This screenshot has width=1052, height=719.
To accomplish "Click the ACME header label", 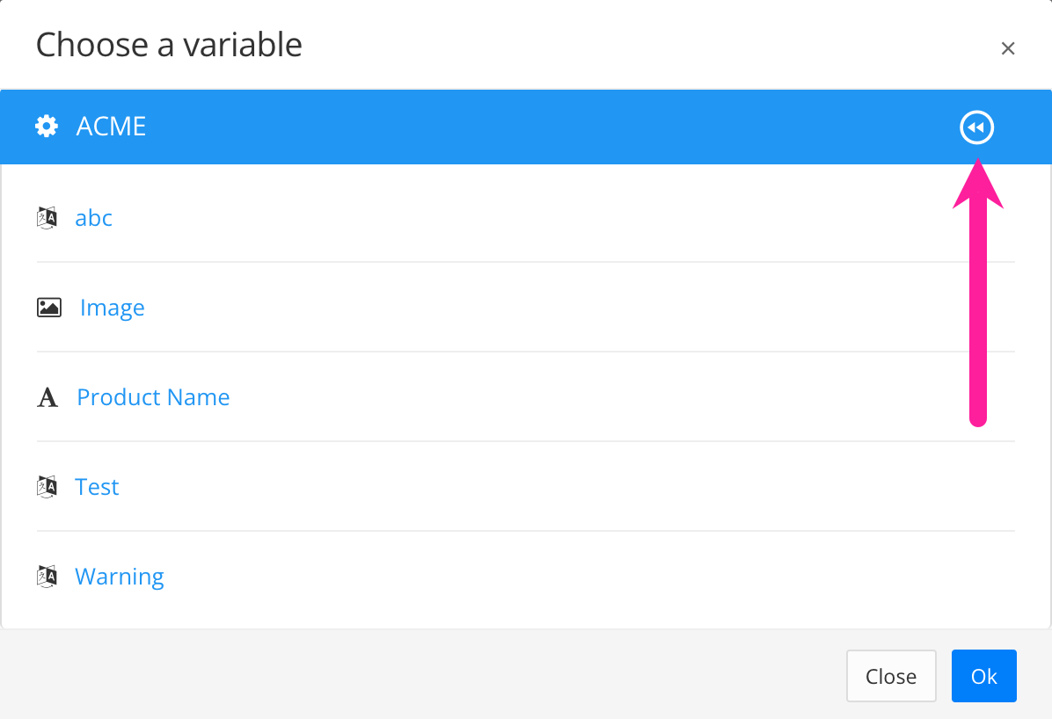I will click(x=112, y=127).
